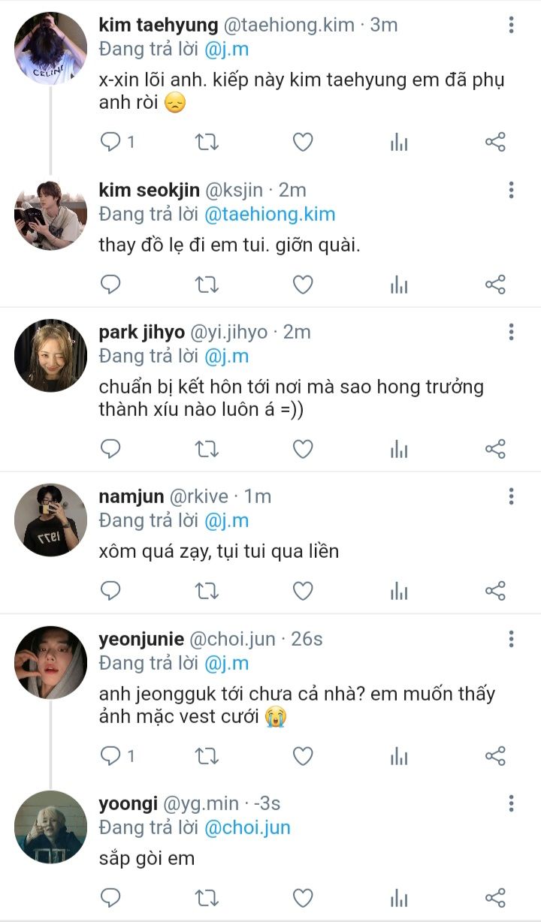Image resolution: width=541 pixels, height=922 pixels.
Task: Open kim seokjin's profile picture
Action: (x=50, y=214)
